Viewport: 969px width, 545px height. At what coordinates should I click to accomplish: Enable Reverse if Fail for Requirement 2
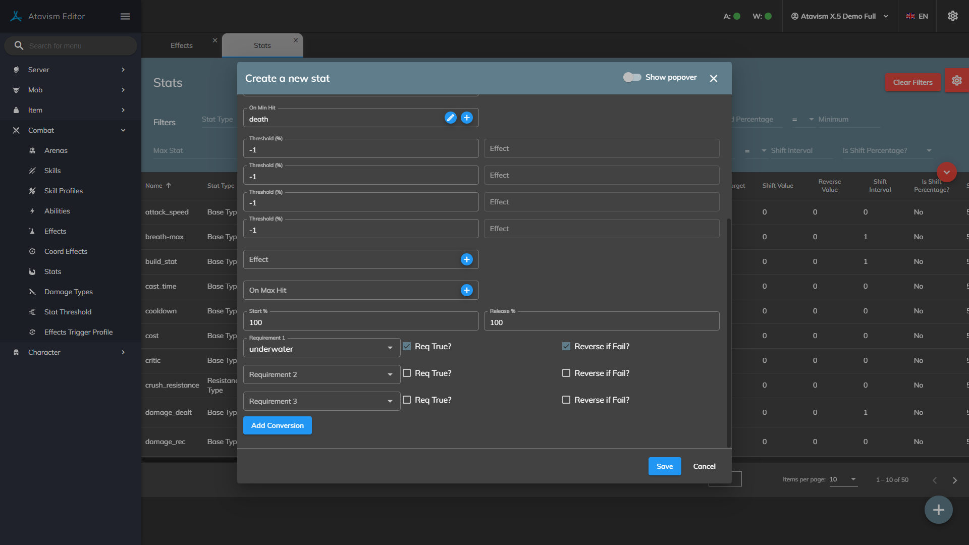(566, 373)
